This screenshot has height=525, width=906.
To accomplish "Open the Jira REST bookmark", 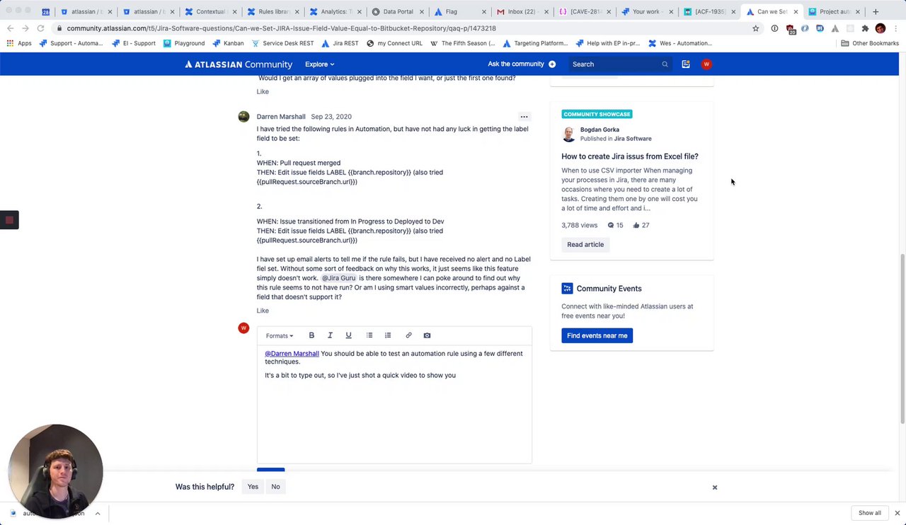I will 340,43.
